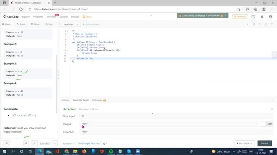The image size is (277, 155).
Task: Toggle the Autocomplete option
Action: (x=91, y=24)
